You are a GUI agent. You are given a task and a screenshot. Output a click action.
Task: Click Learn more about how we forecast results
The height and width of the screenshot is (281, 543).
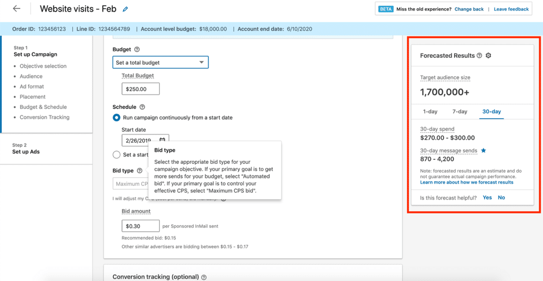[x=467, y=182]
